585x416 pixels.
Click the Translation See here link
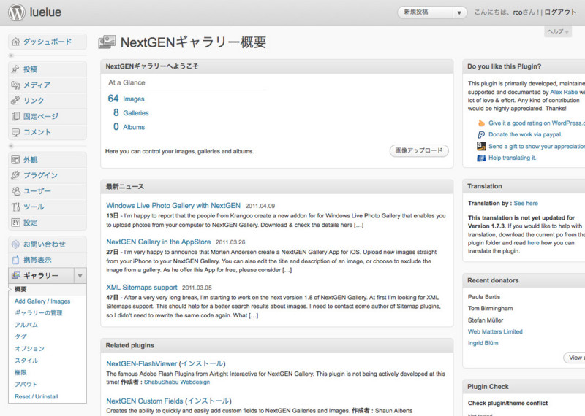[x=526, y=204]
